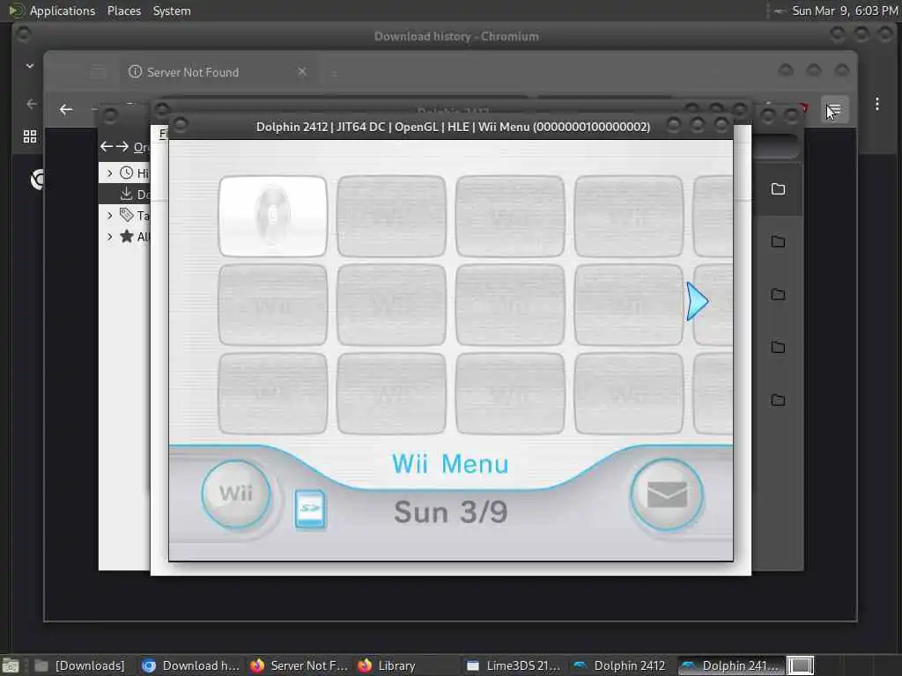Switch to first Dolphin 2412 taskbar item
Screen dimensions: 902x676
point(620,665)
